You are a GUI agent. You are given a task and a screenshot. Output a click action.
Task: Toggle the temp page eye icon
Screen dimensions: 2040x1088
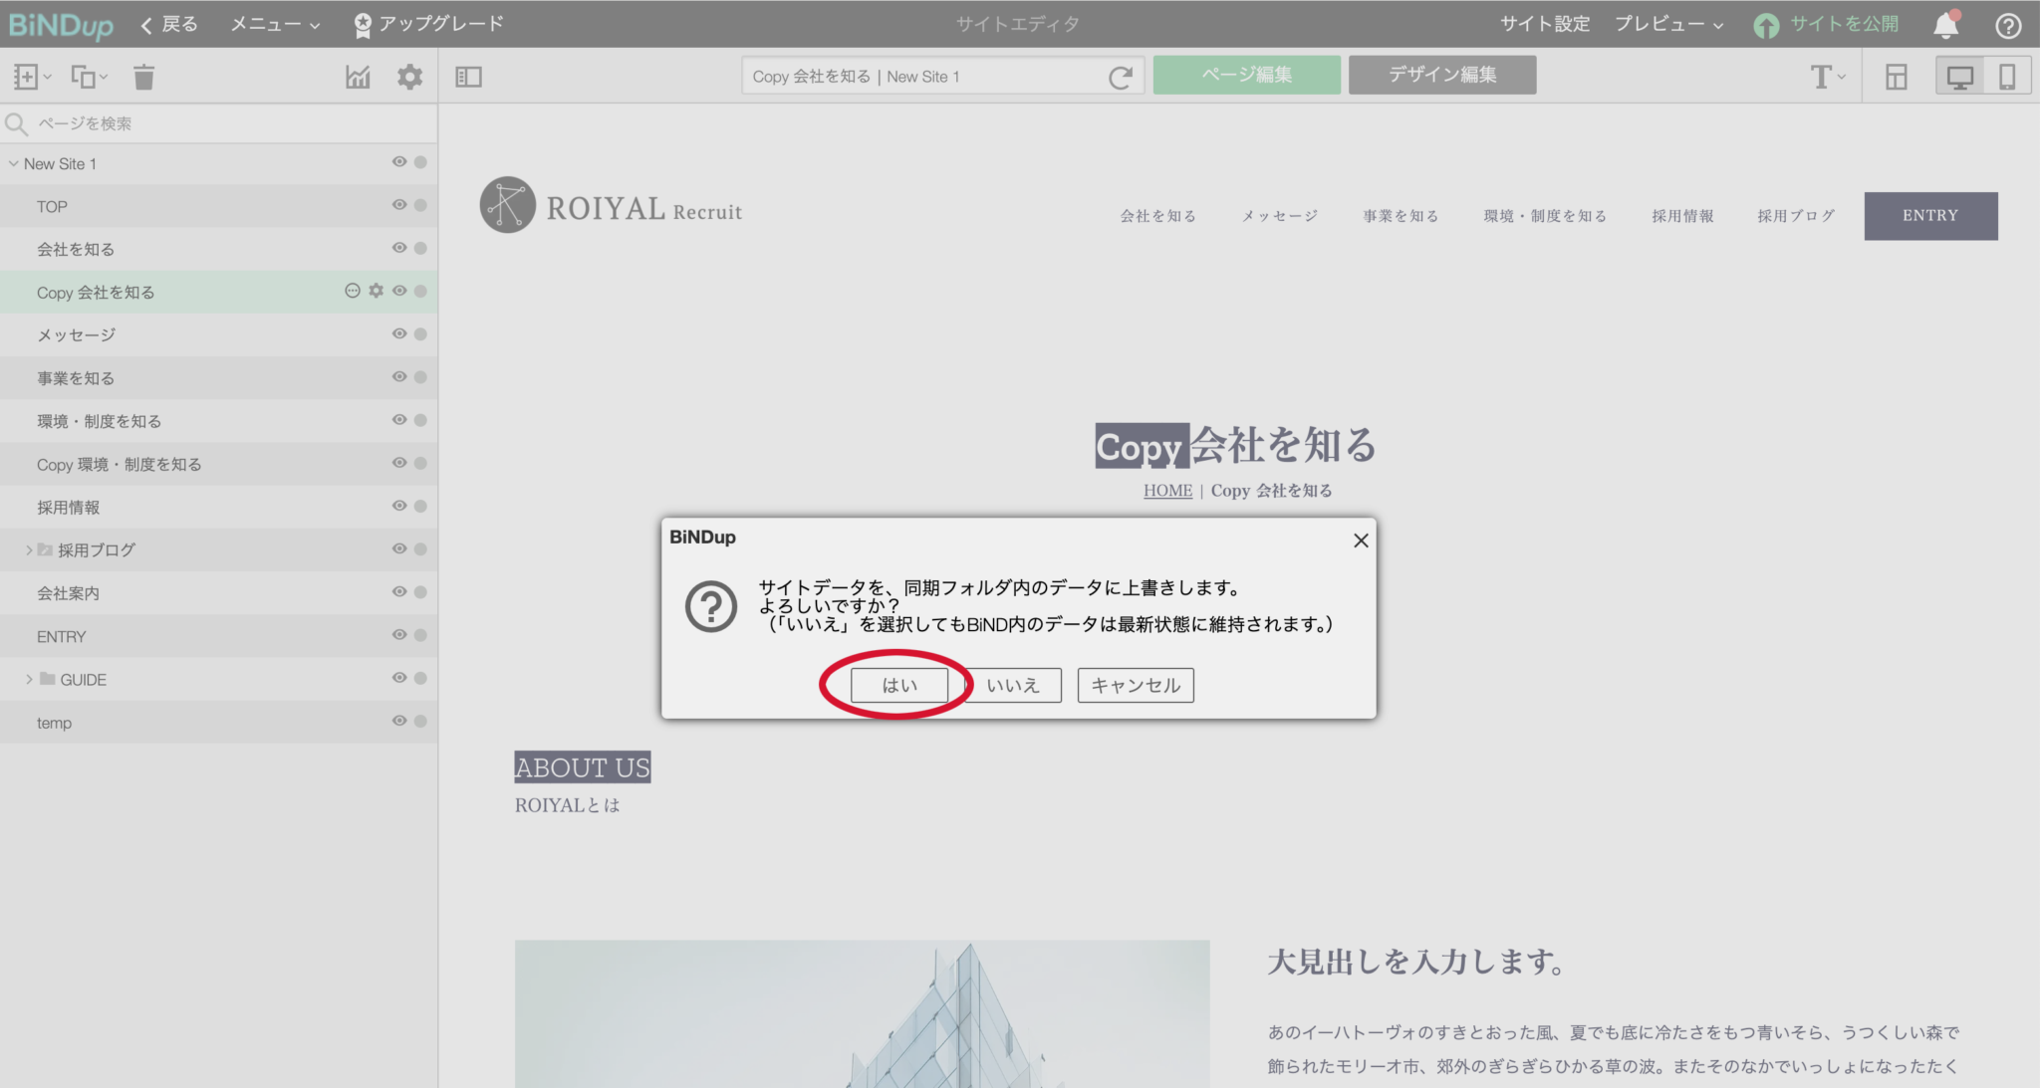[x=399, y=721]
